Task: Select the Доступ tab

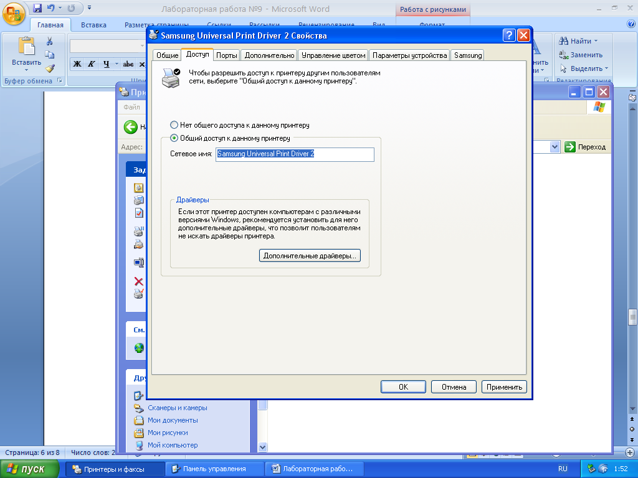Action: [x=198, y=54]
